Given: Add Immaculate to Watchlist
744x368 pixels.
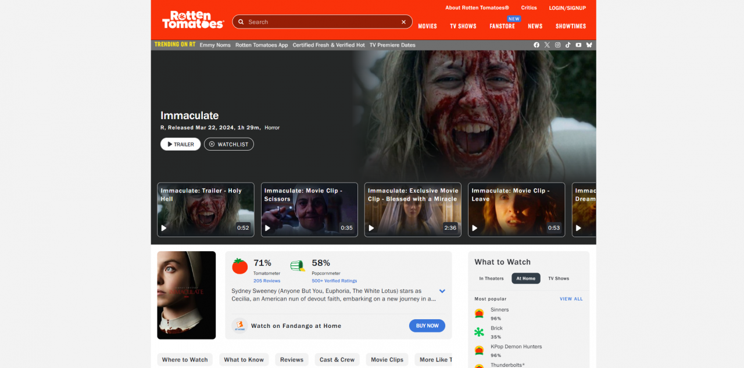Looking at the screenshot, I should point(229,144).
